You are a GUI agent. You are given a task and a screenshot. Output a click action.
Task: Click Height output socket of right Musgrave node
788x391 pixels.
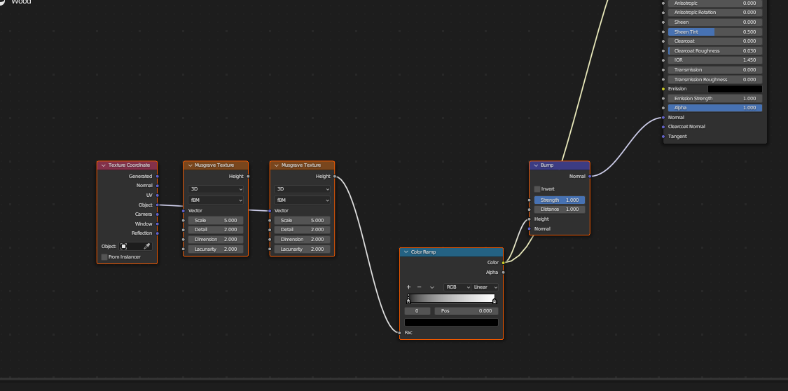pyautogui.click(x=335, y=177)
